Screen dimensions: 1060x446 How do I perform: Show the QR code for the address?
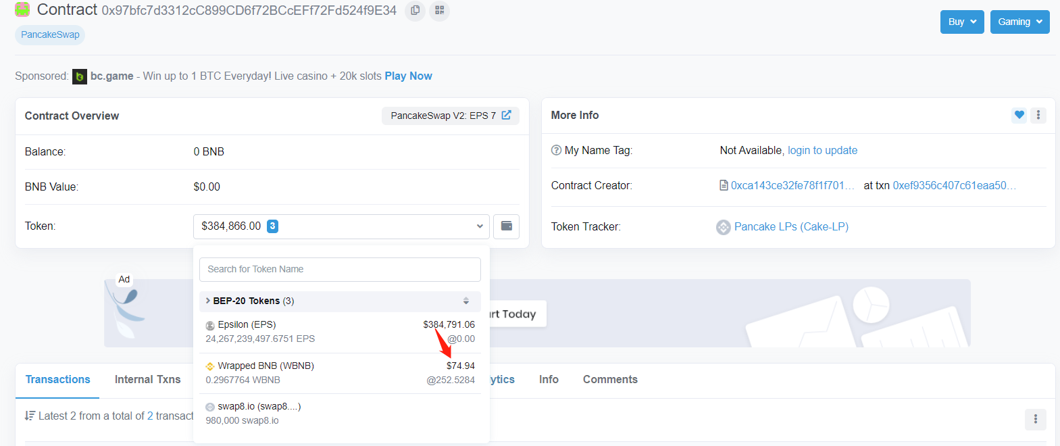(x=439, y=10)
